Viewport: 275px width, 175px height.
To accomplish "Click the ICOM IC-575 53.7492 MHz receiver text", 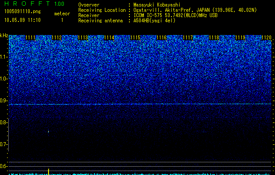I will pos(175,15).
